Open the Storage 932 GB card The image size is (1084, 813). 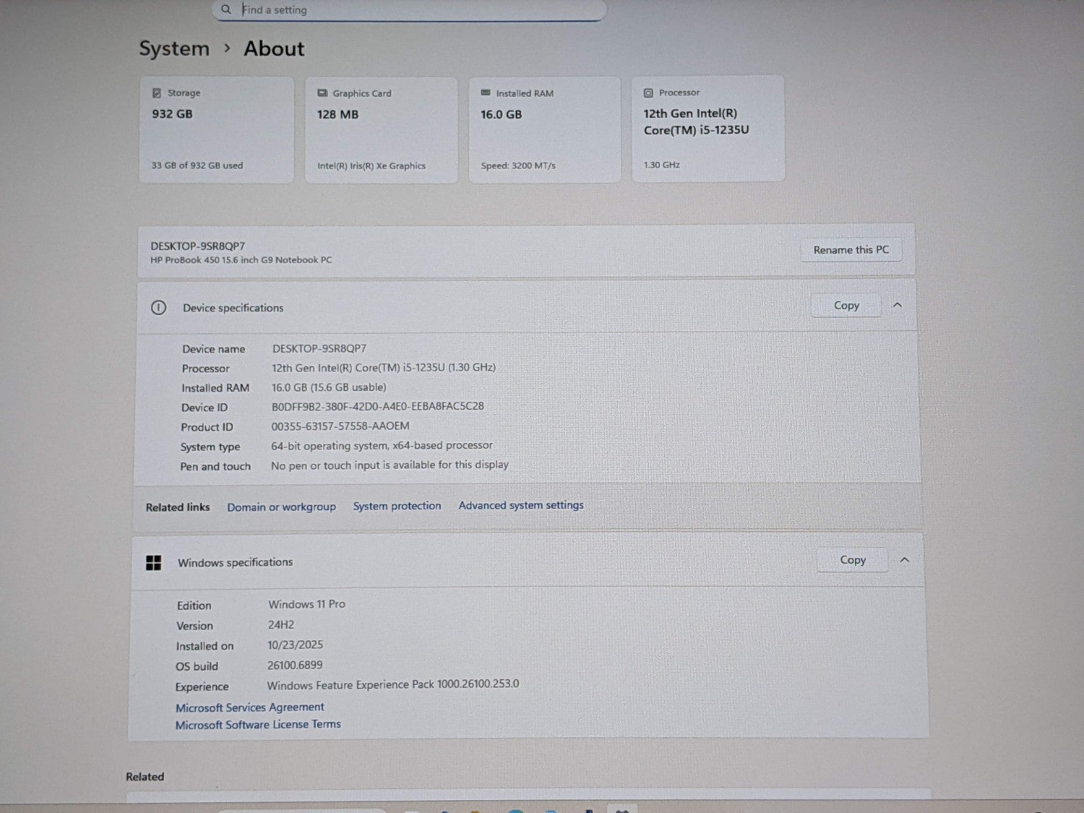pos(217,129)
